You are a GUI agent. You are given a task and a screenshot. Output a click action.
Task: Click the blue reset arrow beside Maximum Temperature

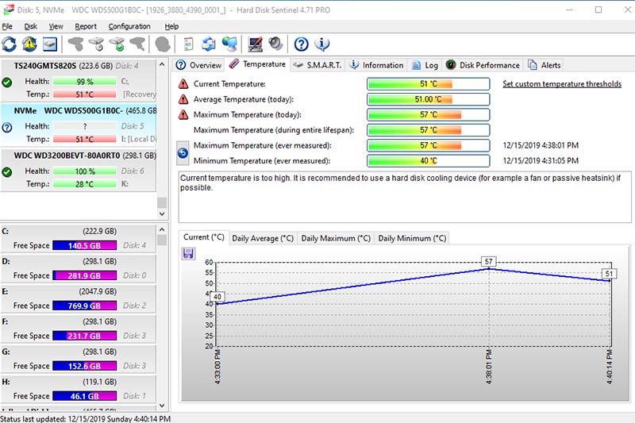tap(183, 153)
